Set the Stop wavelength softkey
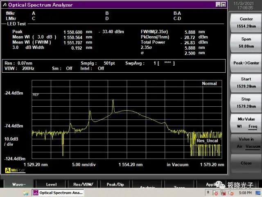262x197 pixels. point(246,102)
